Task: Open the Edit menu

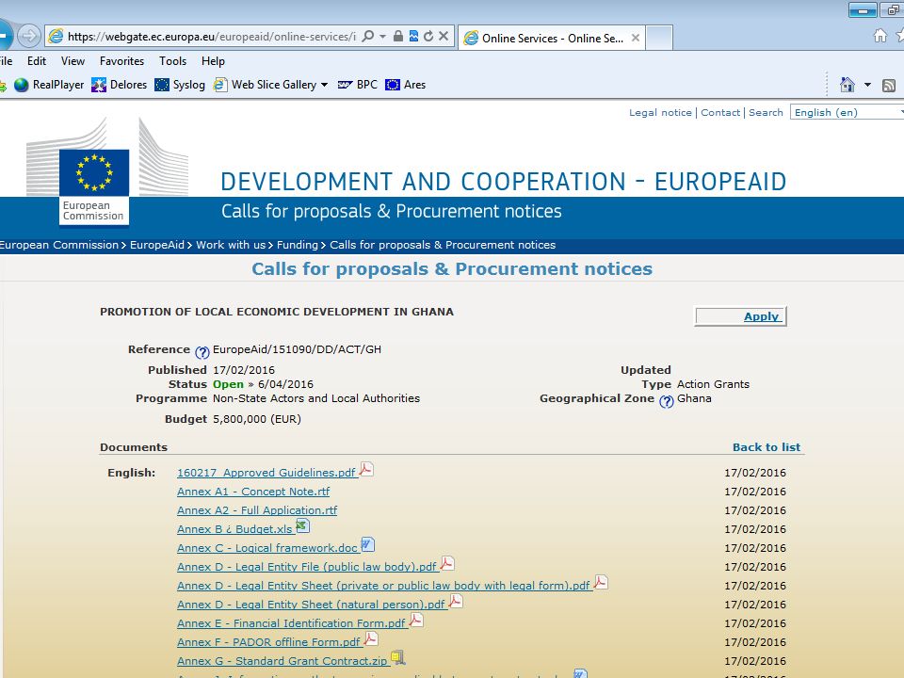Action: pyautogui.click(x=37, y=61)
